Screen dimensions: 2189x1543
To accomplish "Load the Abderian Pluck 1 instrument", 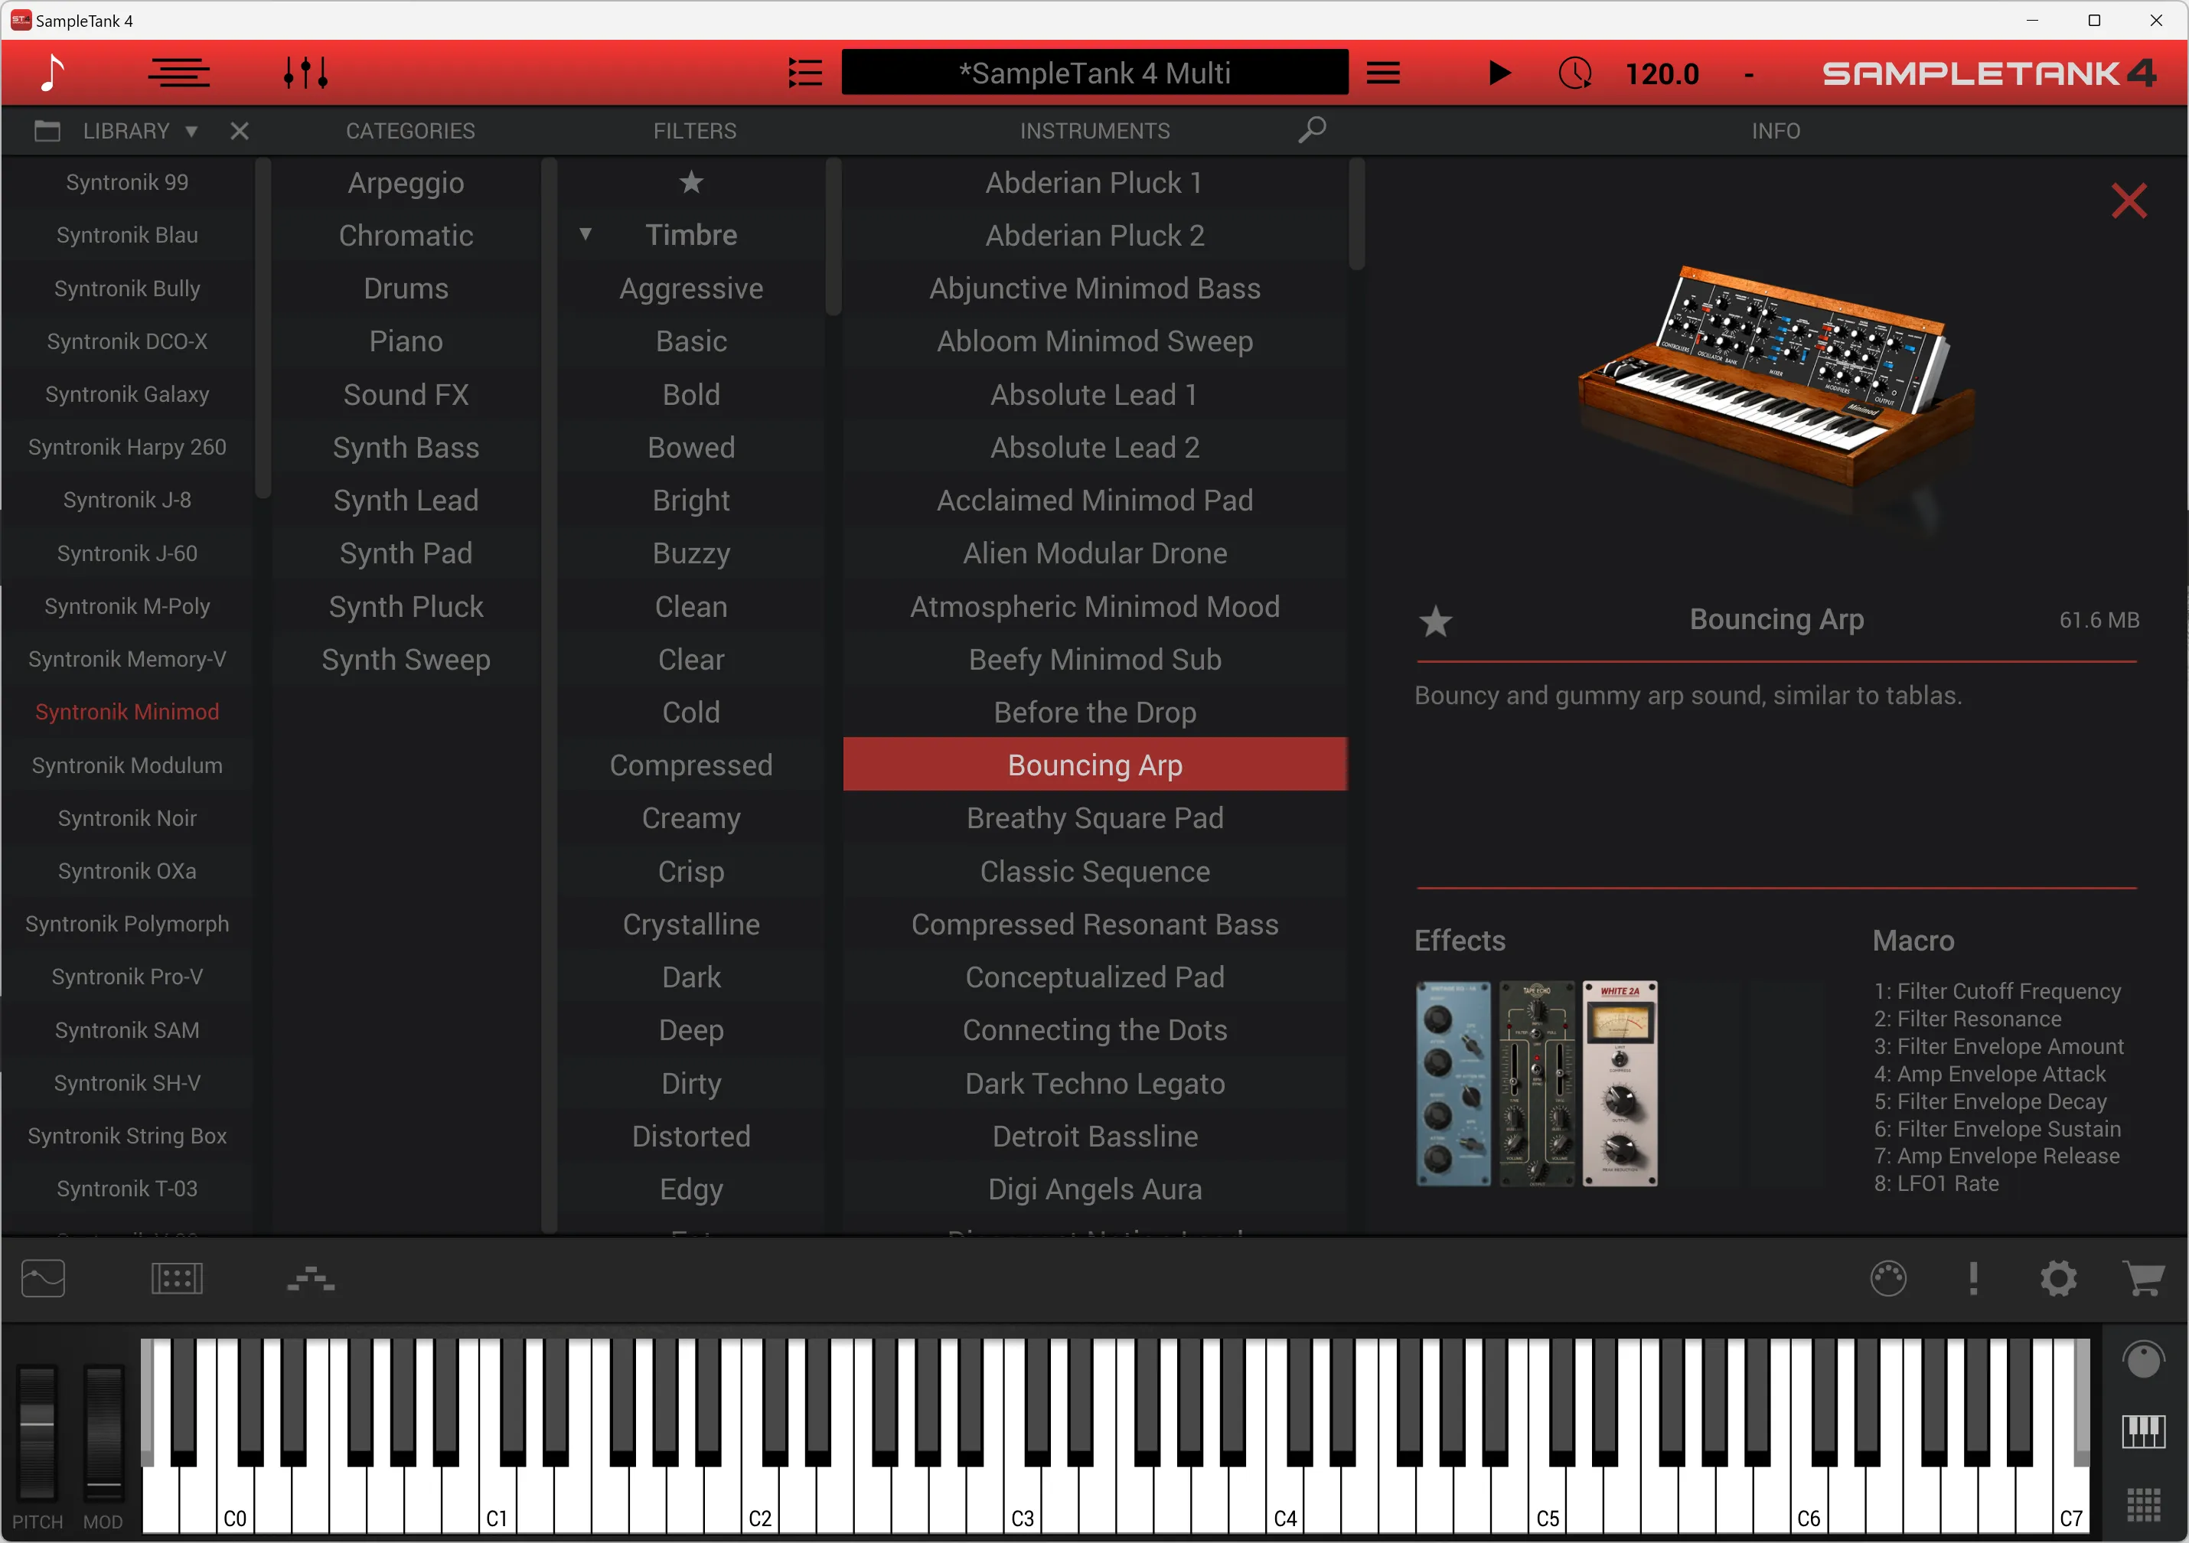I will 1094,182.
